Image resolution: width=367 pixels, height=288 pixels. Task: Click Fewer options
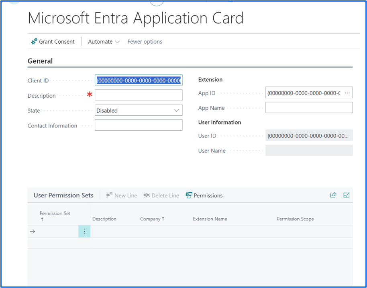tap(145, 42)
